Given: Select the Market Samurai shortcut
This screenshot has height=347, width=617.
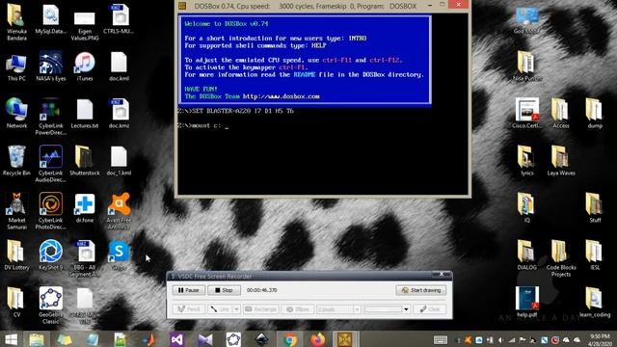Looking at the screenshot, I should click(16, 212).
